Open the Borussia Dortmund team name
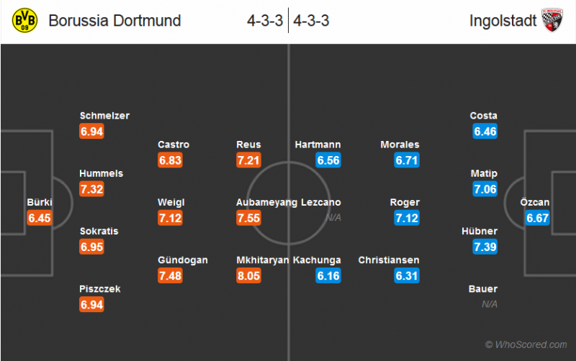Screen dimensions: 576x361 114,21
